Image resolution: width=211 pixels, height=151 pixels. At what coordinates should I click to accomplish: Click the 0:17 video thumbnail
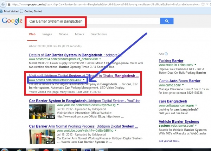click(x=42, y=137)
